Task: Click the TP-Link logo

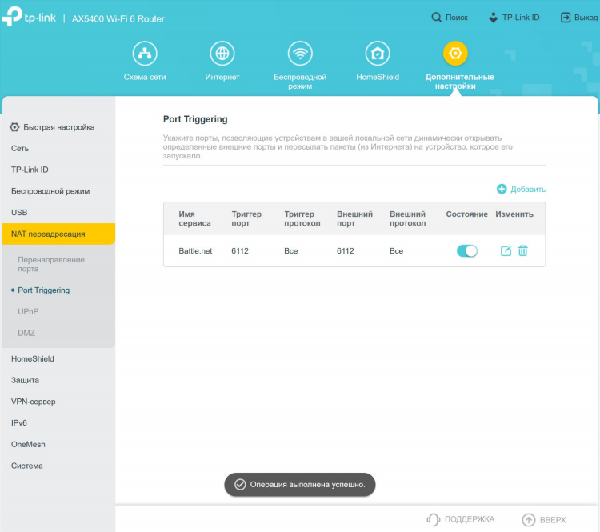Action: [29, 17]
